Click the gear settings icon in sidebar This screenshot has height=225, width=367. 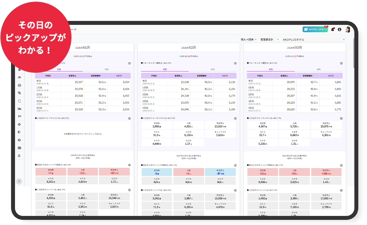click(x=19, y=124)
